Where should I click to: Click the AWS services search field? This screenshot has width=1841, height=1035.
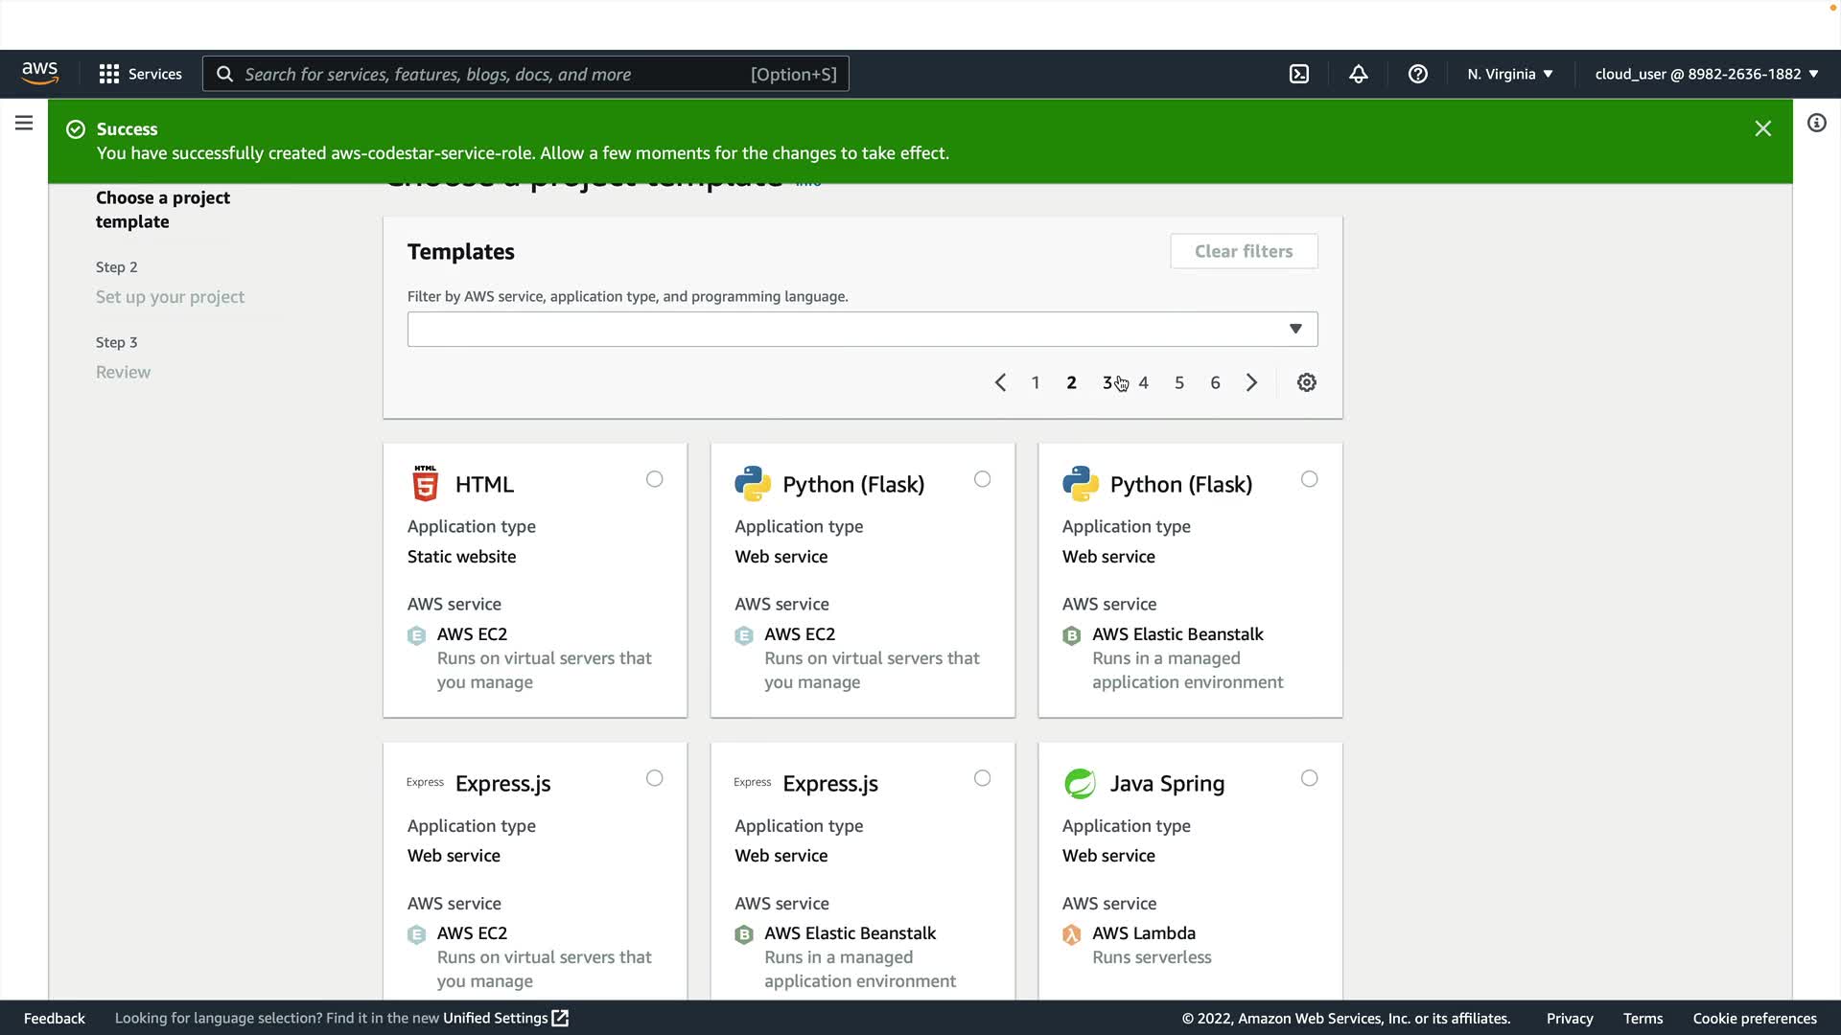pyautogui.click(x=525, y=74)
